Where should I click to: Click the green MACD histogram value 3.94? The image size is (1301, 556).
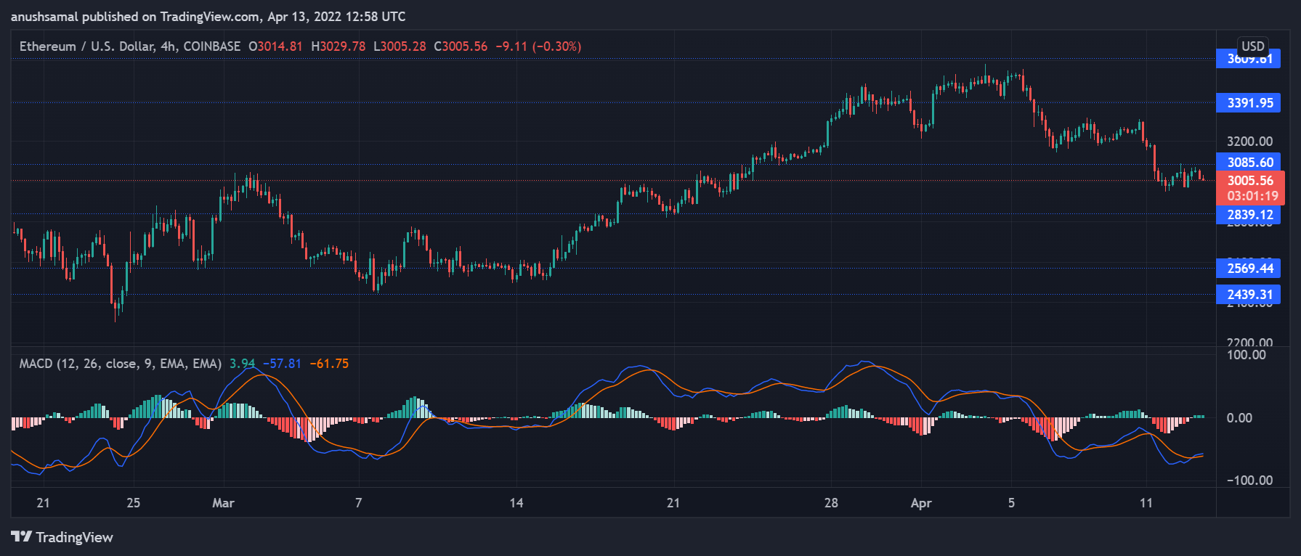(x=242, y=364)
